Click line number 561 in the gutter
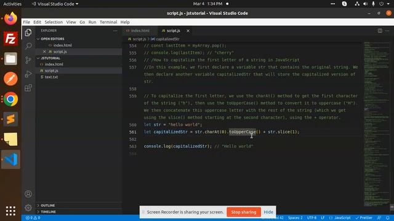The height and width of the screenshot is (221, 394). click(x=133, y=132)
